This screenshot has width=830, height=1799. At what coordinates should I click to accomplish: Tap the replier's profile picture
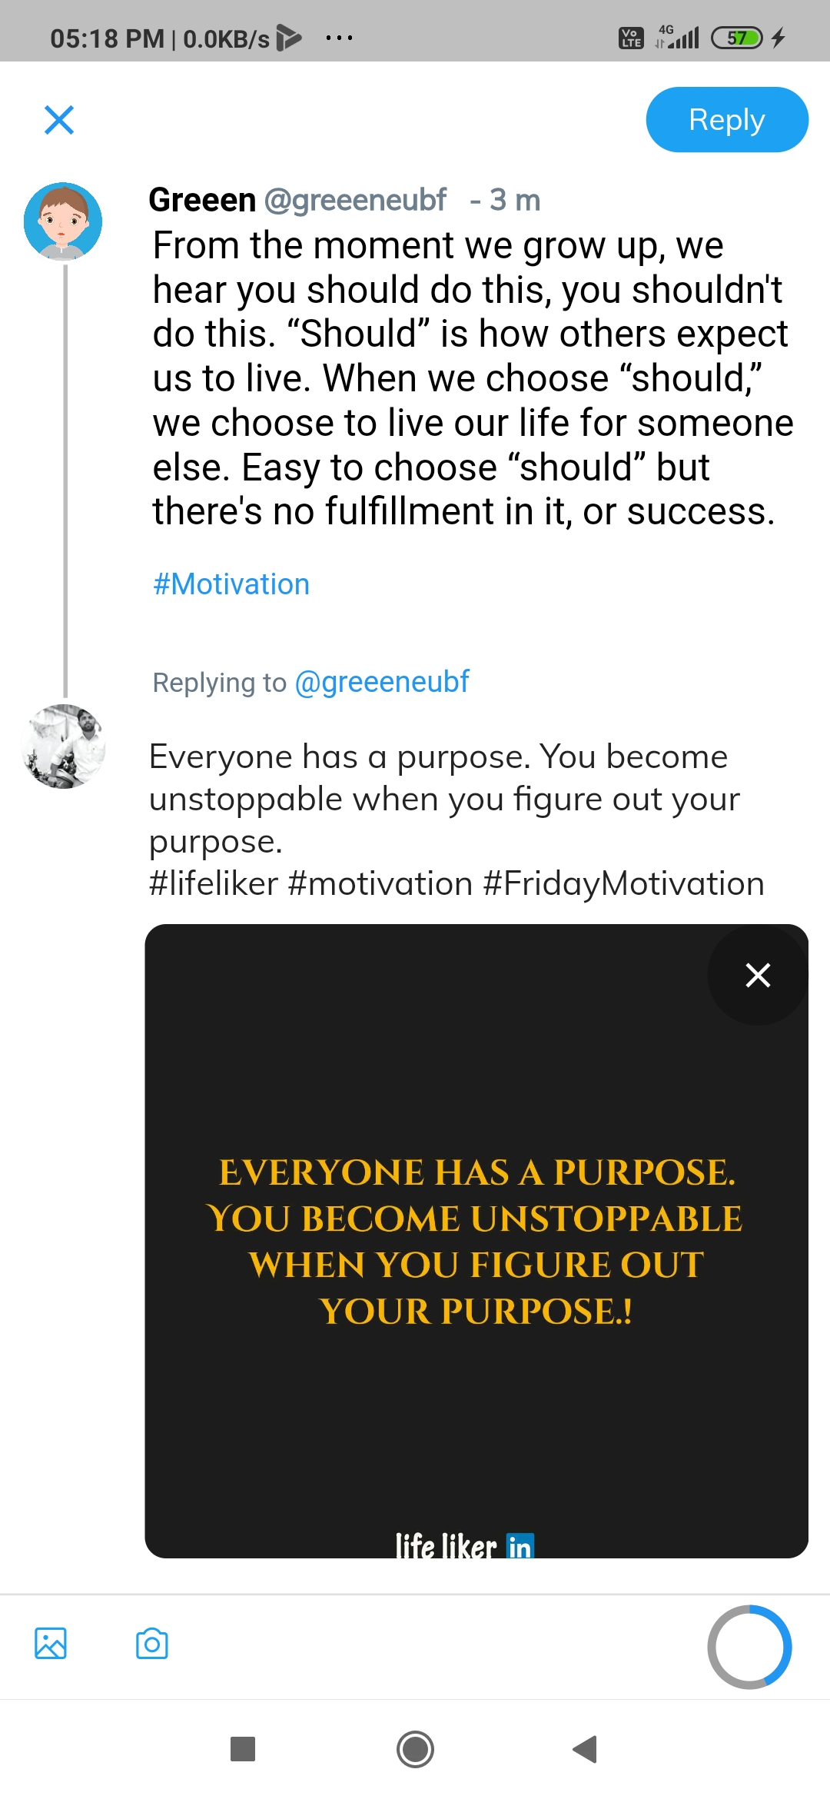pyautogui.click(x=64, y=746)
